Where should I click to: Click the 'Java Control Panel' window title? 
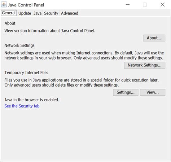pyautogui.click(x=26, y=5)
